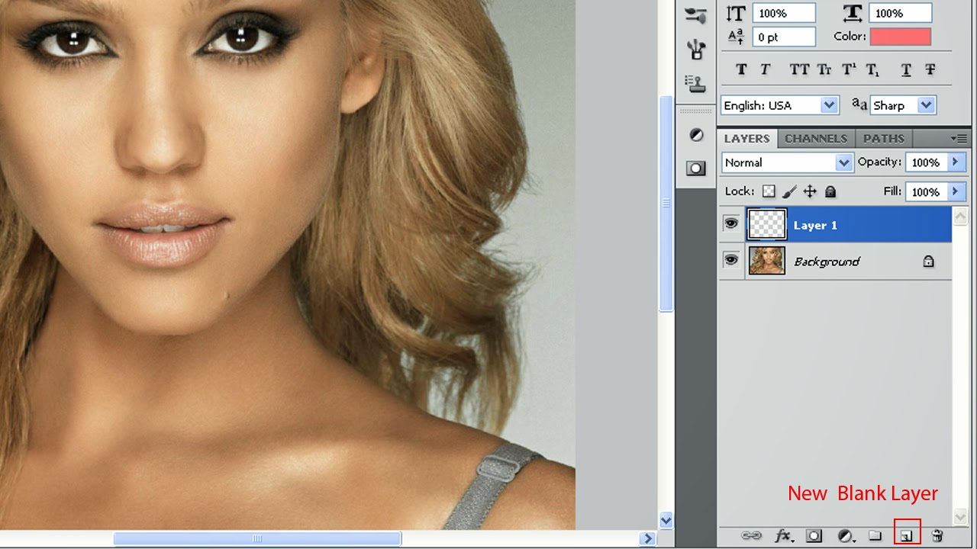The height and width of the screenshot is (549, 977).
Task: Enable lock transparent pixels
Action: [769, 191]
